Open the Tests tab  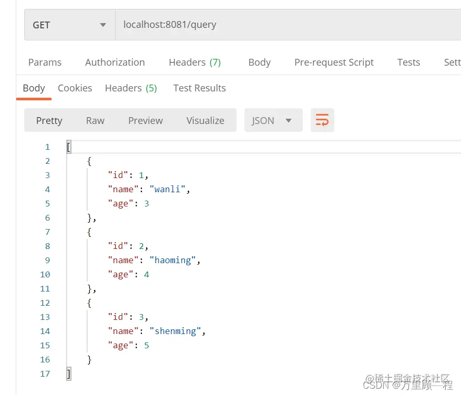point(408,63)
